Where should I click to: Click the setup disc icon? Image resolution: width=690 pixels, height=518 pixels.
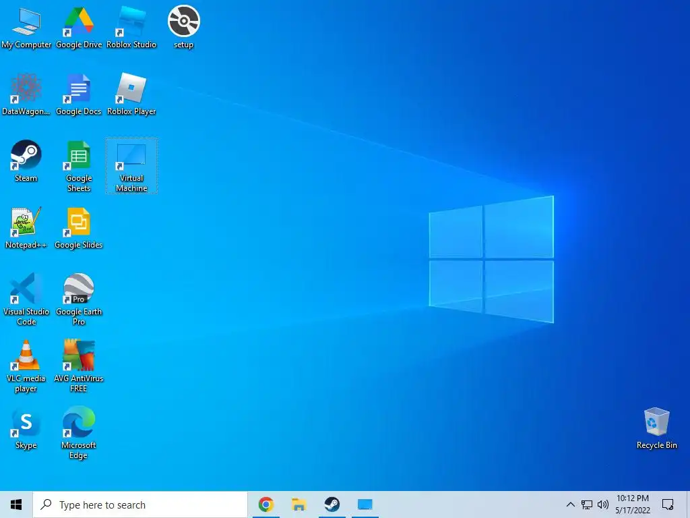(183, 26)
